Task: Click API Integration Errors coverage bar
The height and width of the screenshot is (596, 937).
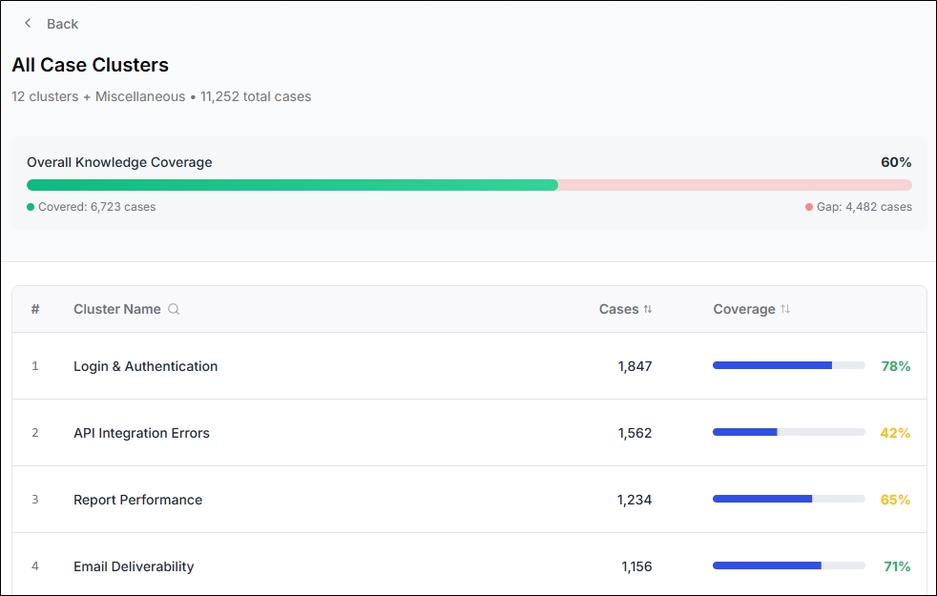Action: pos(789,432)
